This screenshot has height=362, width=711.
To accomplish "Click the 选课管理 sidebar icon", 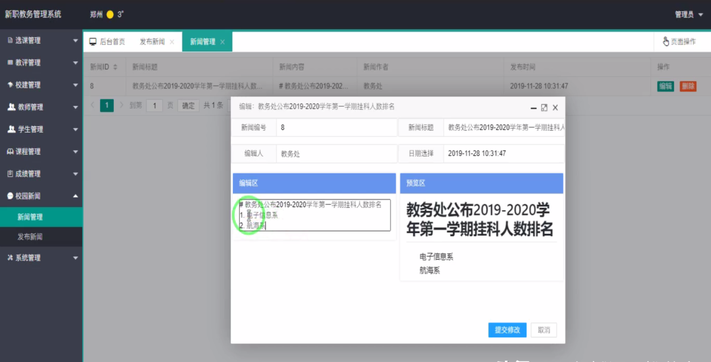I will 10,41.
